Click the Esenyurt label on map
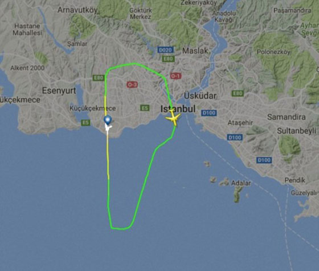 click(x=59, y=91)
